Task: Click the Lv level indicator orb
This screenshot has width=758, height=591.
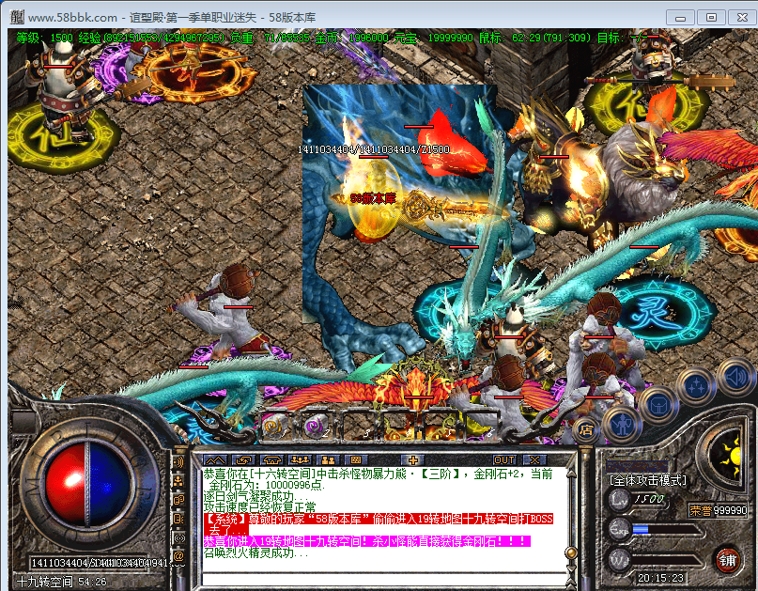Action: 619,499
